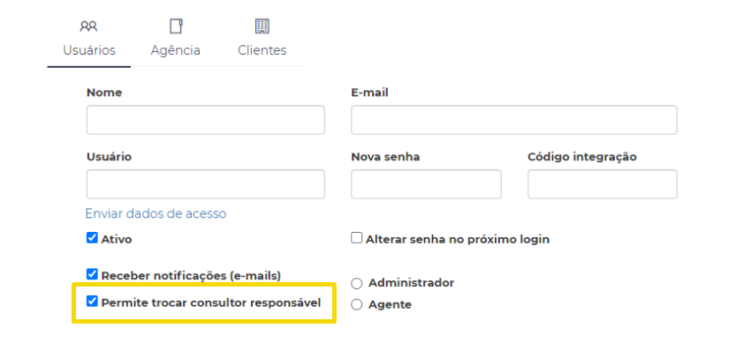Click the Enviar dados de acesso link
The width and height of the screenshot is (743, 343).
coord(155,214)
